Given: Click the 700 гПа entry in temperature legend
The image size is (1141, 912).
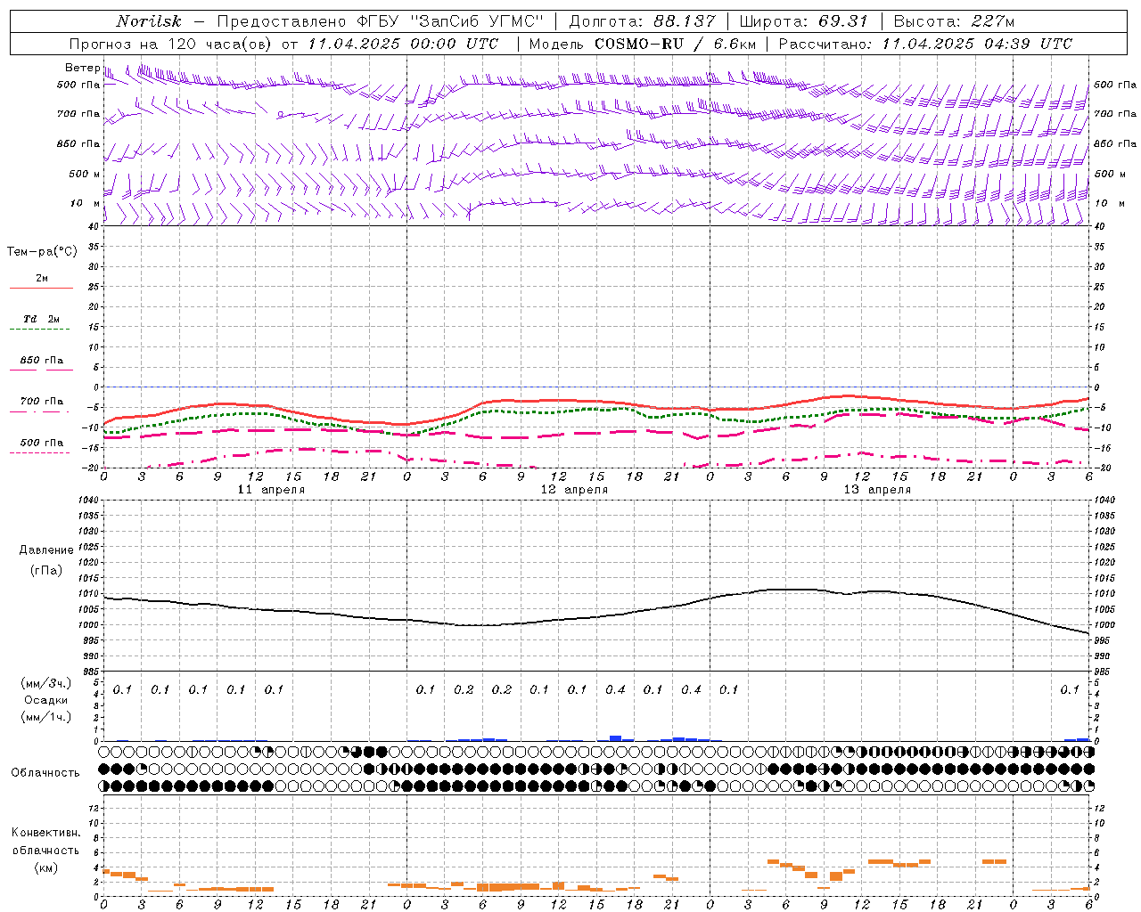Looking at the screenshot, I should tap(42, 402).
